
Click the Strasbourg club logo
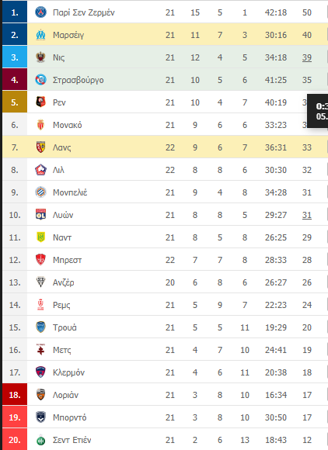[x=41, y=80]
